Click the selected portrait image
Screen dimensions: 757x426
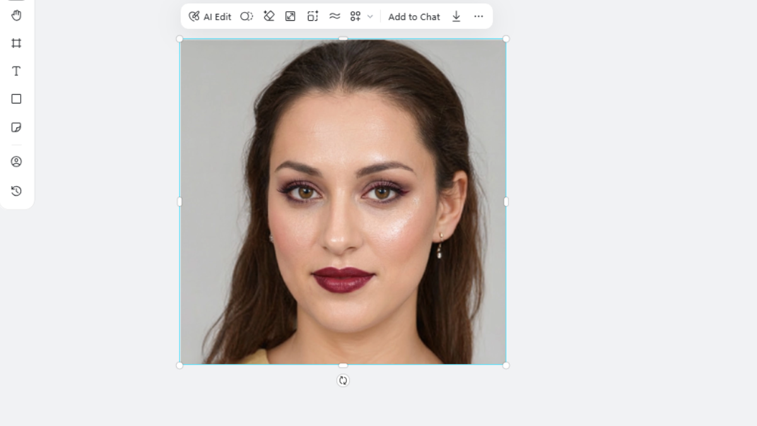click(x=343, y=202)
